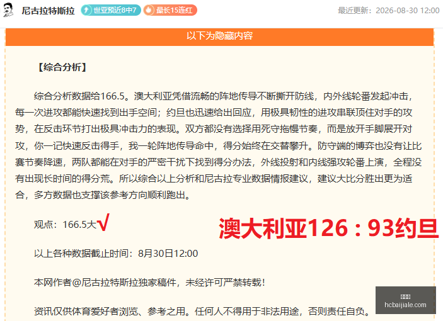
Task: Click the 本网作者@尼古拉特斯拉独家稿件 copyright notice
Action: tap(149, 283)
